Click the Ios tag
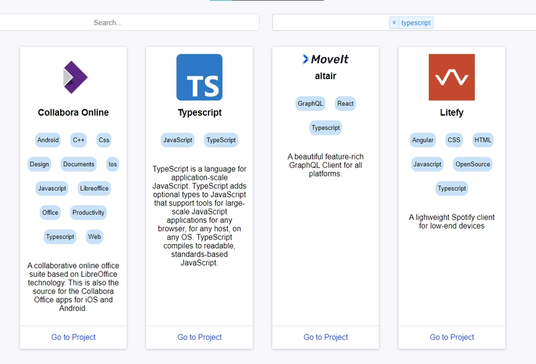This screenshot has width=536, height=364. (x=113, y=164)
